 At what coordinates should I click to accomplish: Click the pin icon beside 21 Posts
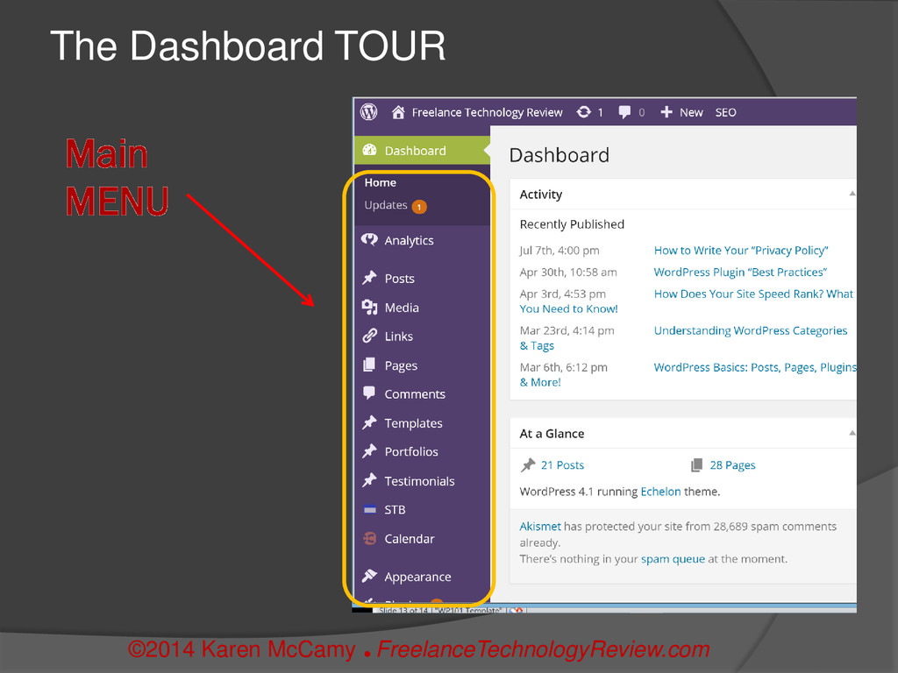[x=528, y=465]
